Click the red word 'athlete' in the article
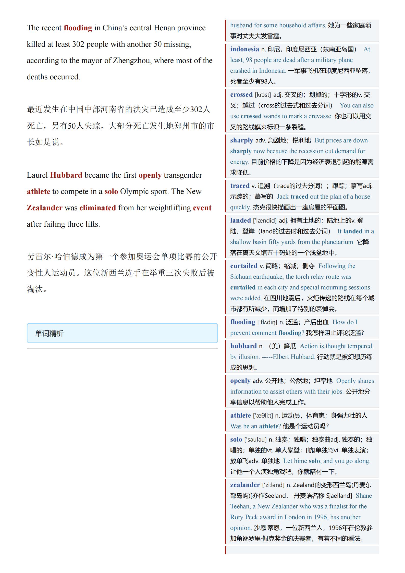The height and width of the screenshot is (573, 405). (39, 191)
